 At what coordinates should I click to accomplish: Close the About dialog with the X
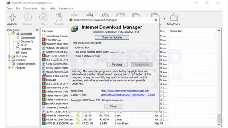coord(156,20)
